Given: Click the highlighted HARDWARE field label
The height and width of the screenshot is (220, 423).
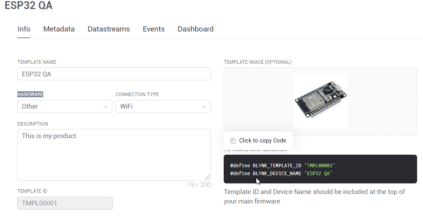Looking at the screenshot, I should click(30, 94).
